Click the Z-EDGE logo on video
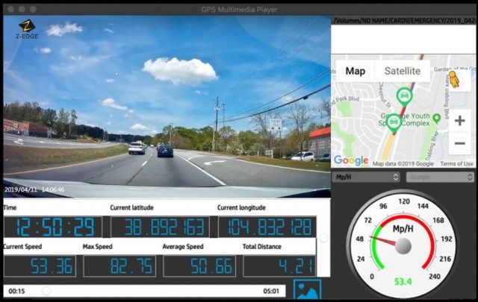The image size is (478, 302). pos(27,30)
